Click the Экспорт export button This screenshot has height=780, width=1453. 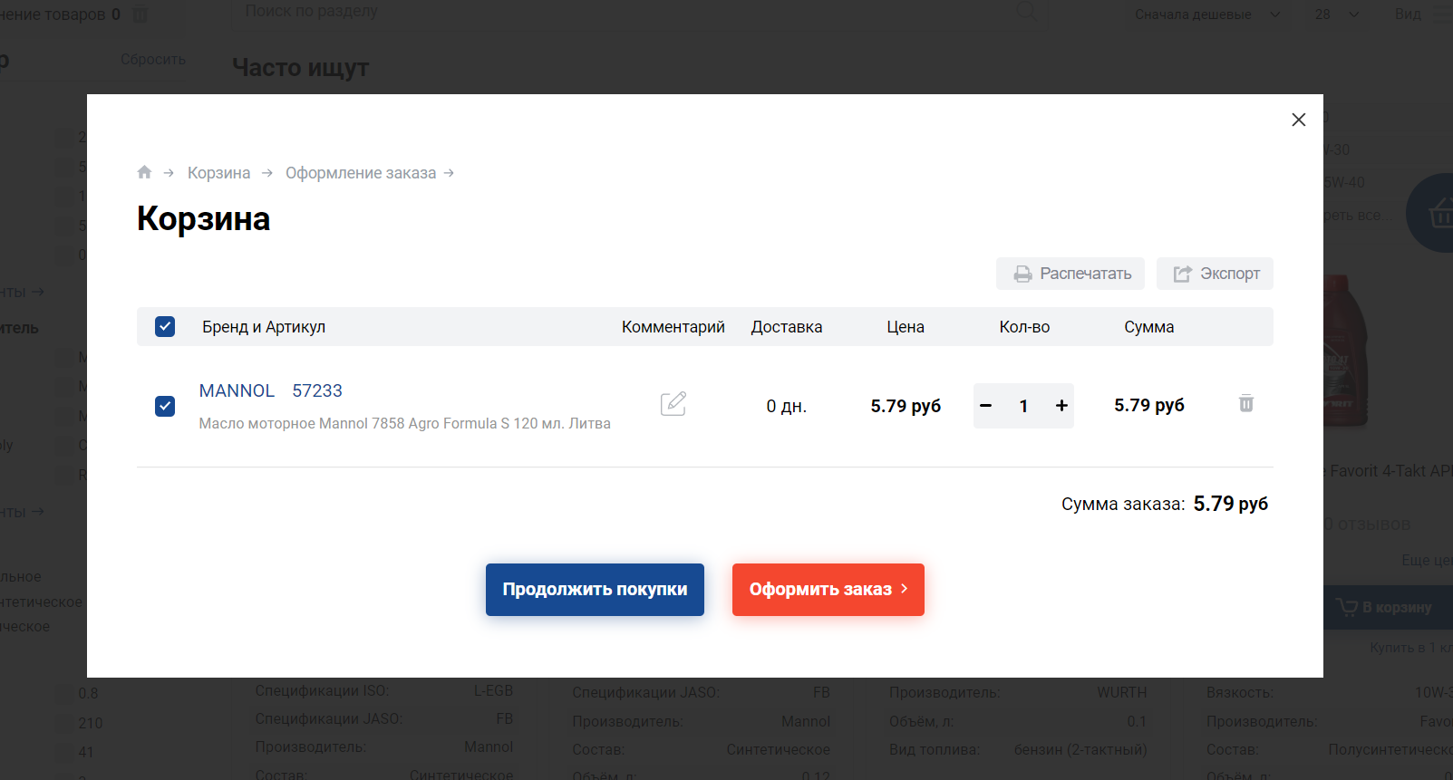click(1215, 274)
